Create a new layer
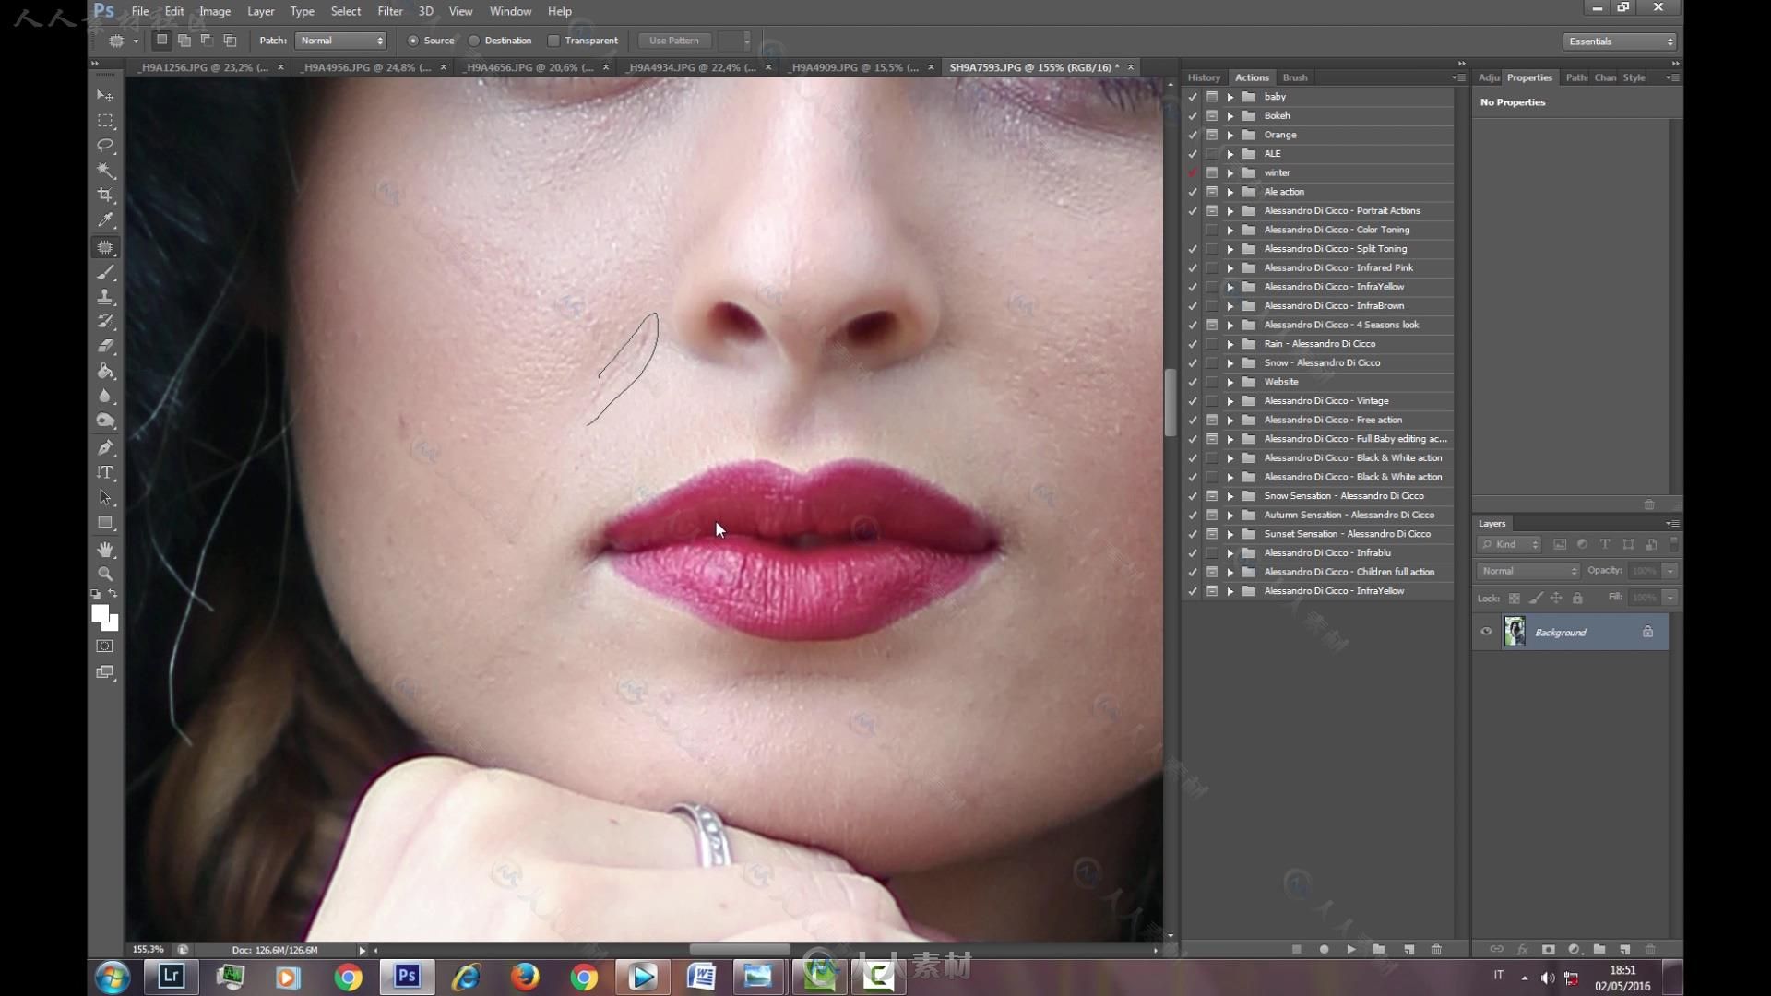Image resolution: width=1771 pixels, height=996 pixels. click(x=1625, y=949)
